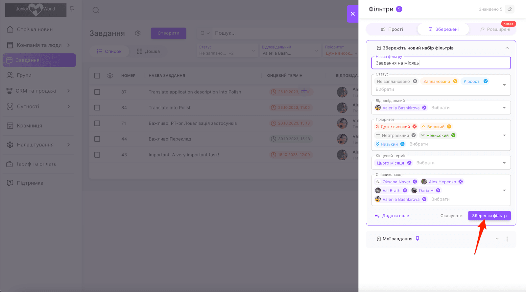Remove Alex Hepenko from co-executors
Viewport: 526px width, 292px height.
[x=461, y=182]
